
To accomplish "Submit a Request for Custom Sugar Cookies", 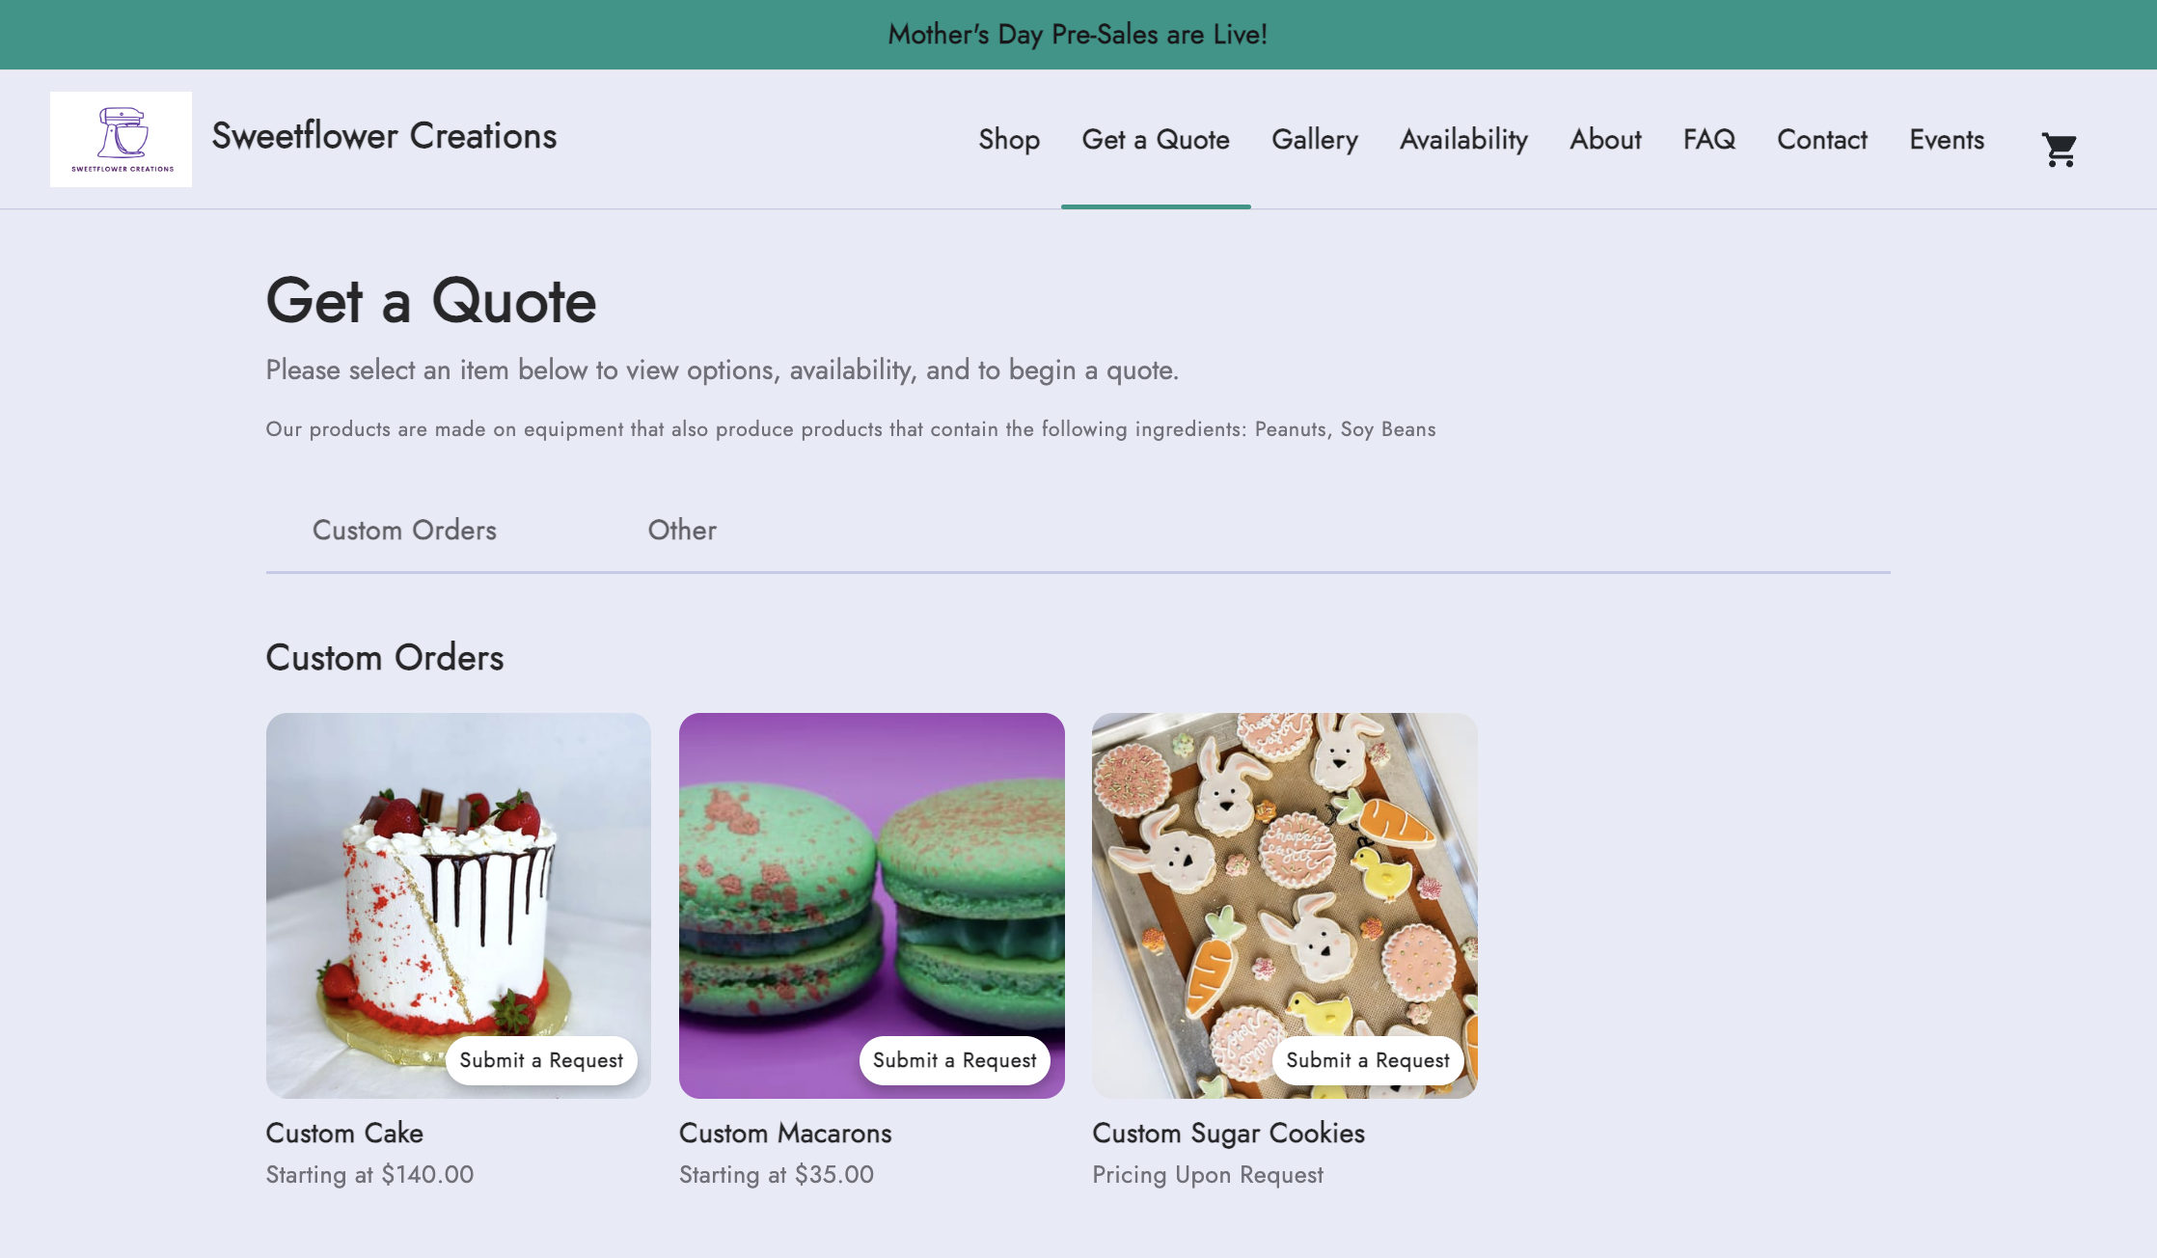I will (1368, 1060).
